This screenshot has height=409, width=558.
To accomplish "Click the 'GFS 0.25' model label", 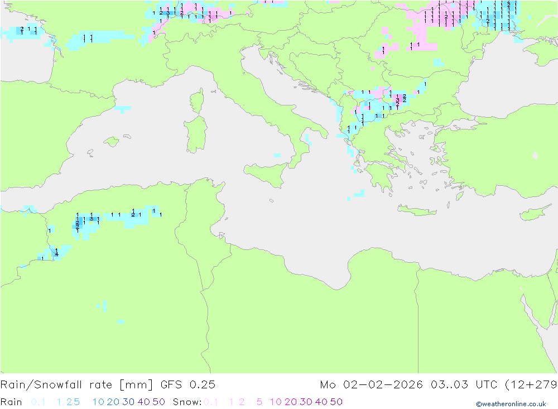I will click(x=188, y=385).
